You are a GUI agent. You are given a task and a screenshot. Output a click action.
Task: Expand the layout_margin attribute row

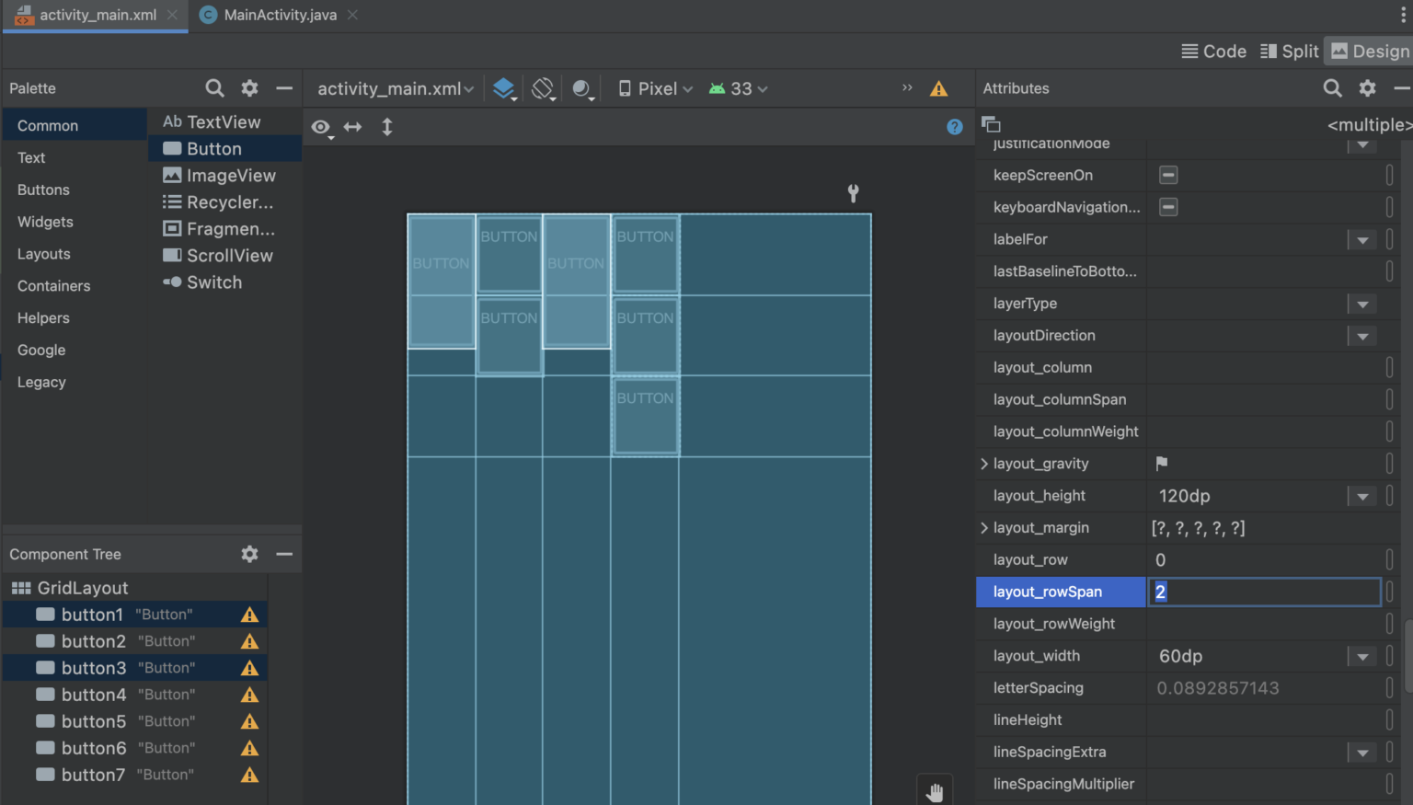(983, 527)
